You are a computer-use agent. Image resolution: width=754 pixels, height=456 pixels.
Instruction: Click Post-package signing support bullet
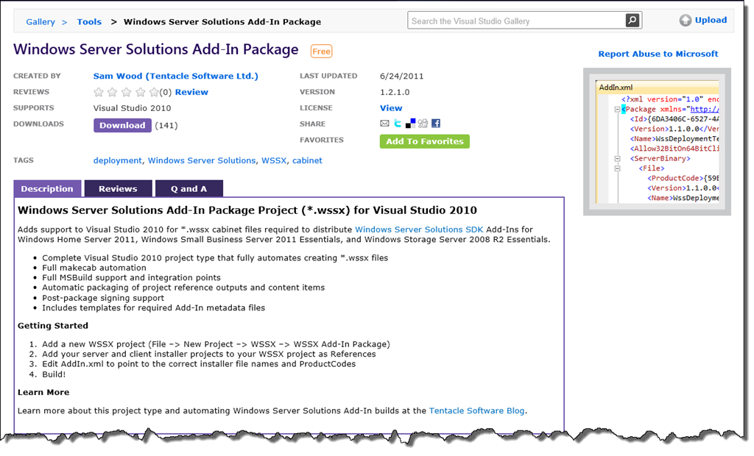tap(103, 298)
